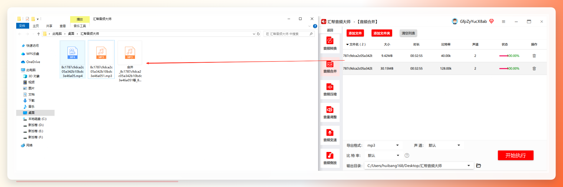Screen dimensions: 563x187
Task: Select 快速访问 in navigation pane
Action: (32, 46)
